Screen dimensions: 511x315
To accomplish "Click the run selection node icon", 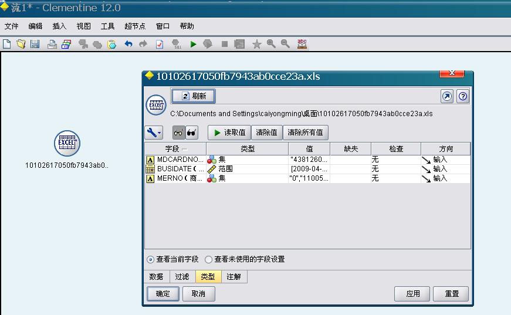I will (x=207, y=44).
